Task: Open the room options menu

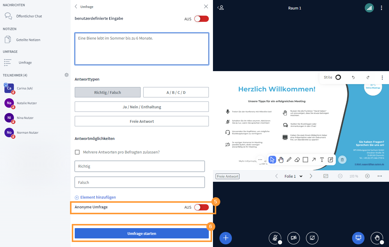Action: tap(382, 8)
